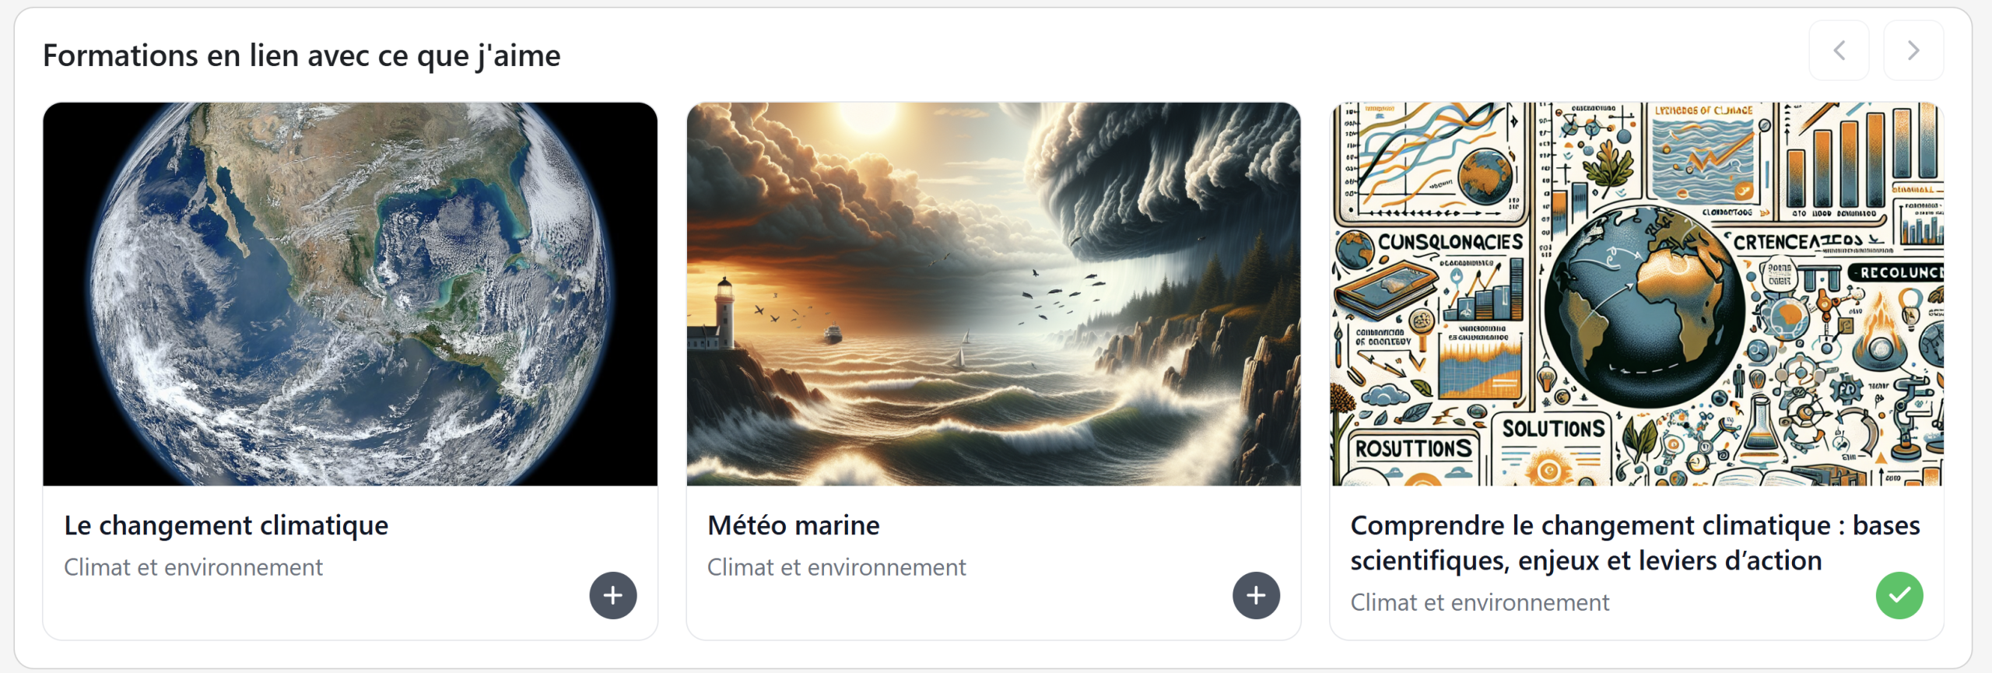
Task: Click the ROSUTTIONS box in the infographic
Action: click(x=1413, y=449)
